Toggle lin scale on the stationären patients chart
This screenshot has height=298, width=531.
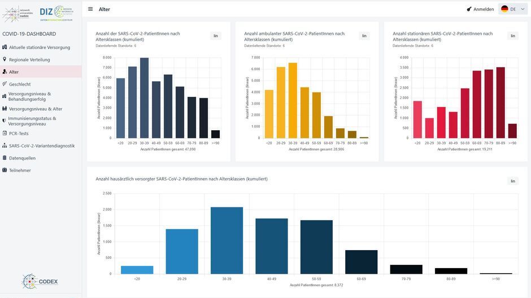click(513, 36)
